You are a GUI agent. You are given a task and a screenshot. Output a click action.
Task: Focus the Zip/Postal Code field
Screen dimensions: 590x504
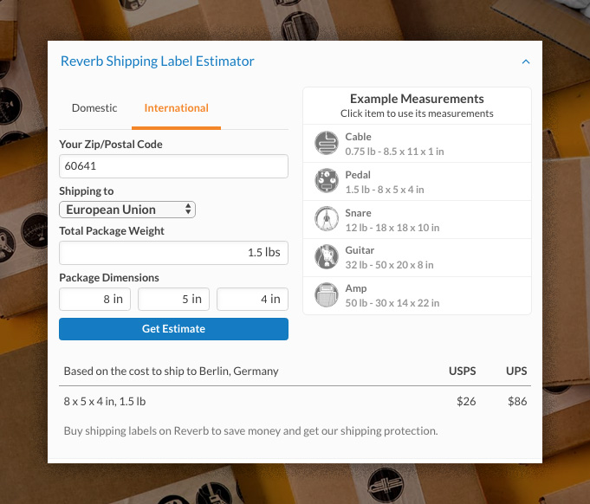click(174, 166)
